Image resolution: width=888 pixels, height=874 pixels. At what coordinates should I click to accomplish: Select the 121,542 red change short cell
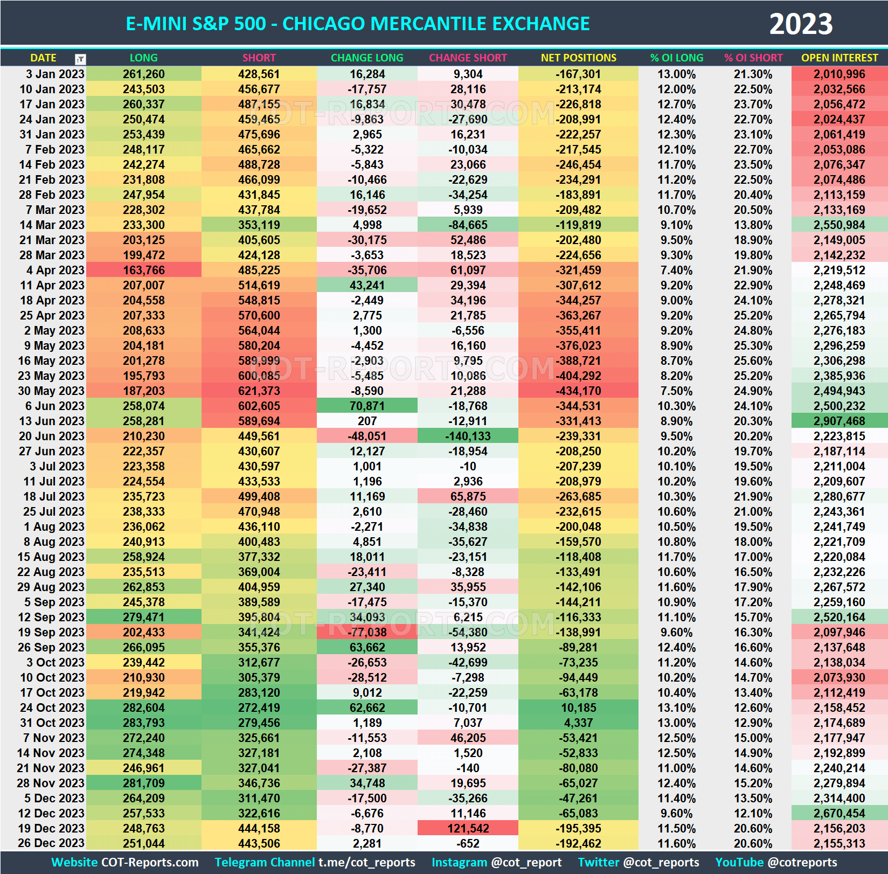tap(468, 828)
